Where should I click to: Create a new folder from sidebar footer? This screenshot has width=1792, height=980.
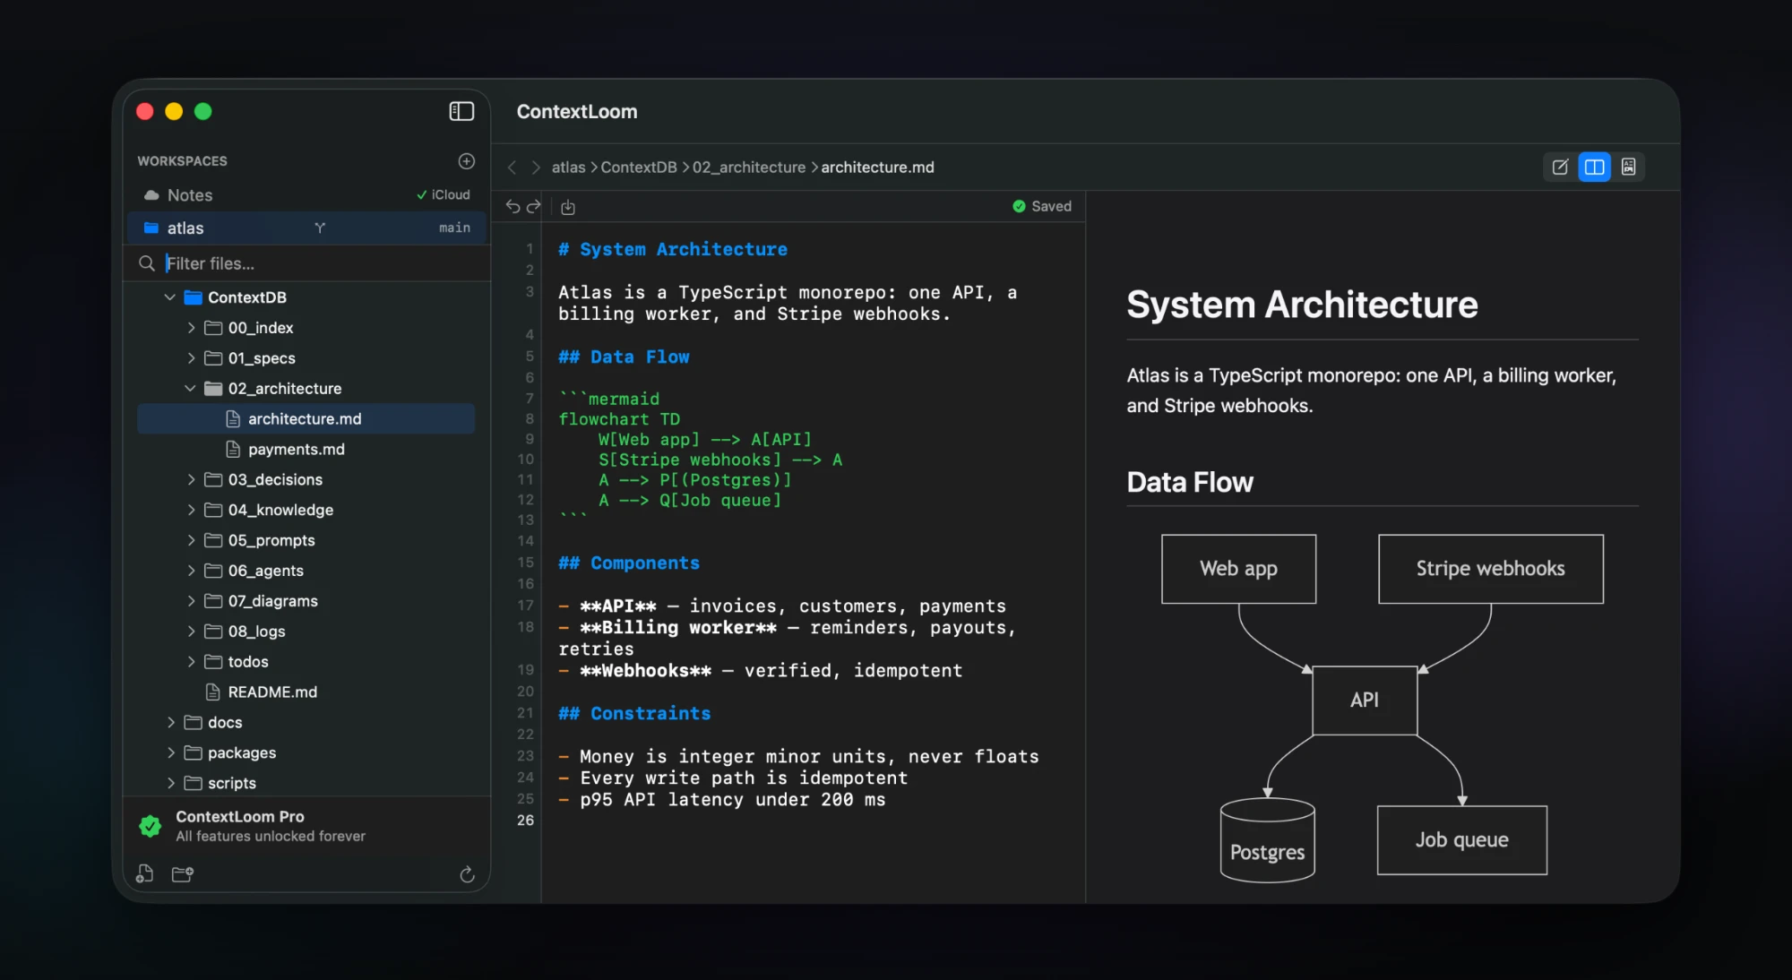point(183,874)
